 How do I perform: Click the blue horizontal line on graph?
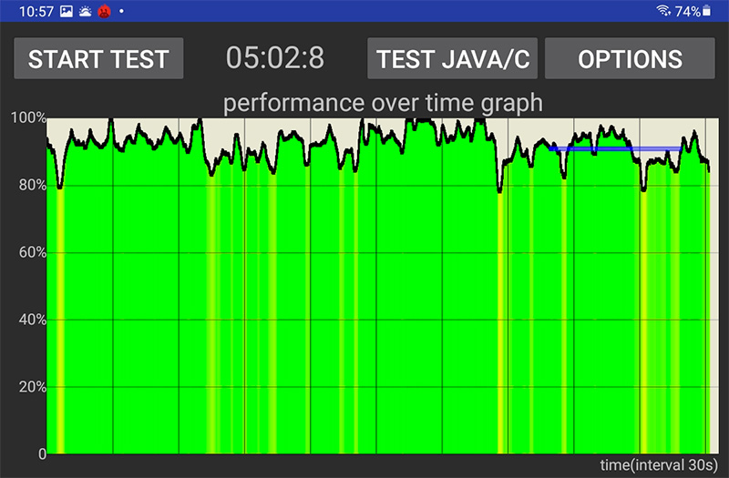(x=615, y=148)
